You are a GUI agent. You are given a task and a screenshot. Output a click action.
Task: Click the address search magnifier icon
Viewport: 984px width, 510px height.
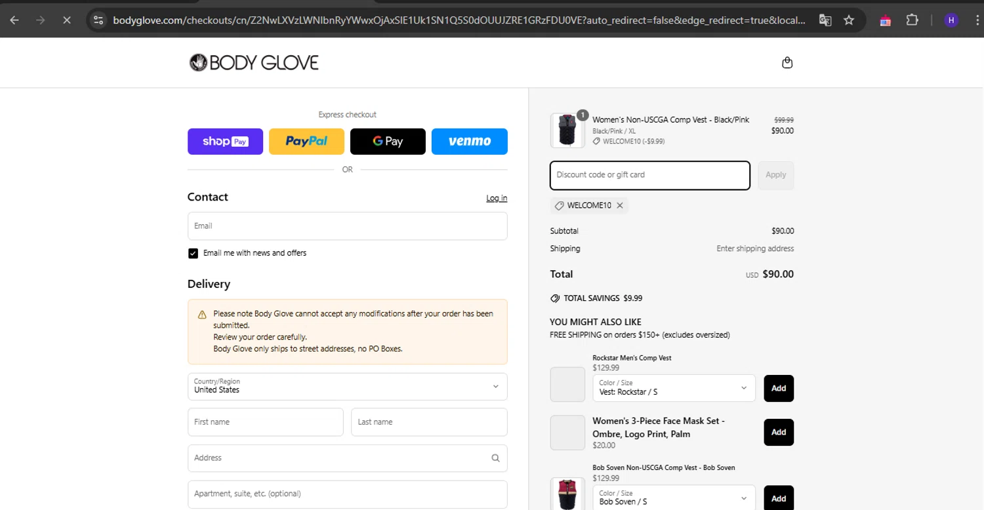(495, 458)
